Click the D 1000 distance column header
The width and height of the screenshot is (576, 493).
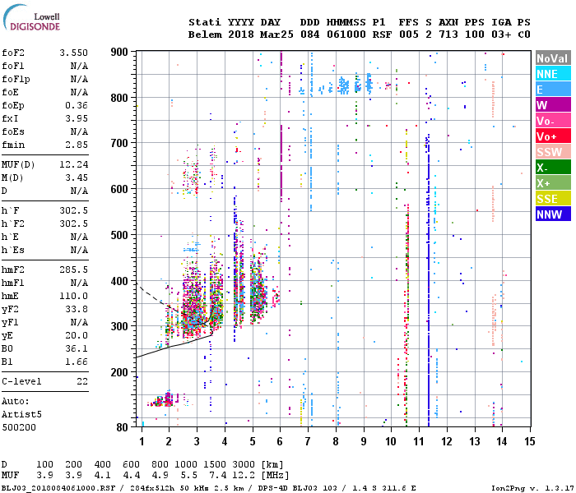point(186,465)
